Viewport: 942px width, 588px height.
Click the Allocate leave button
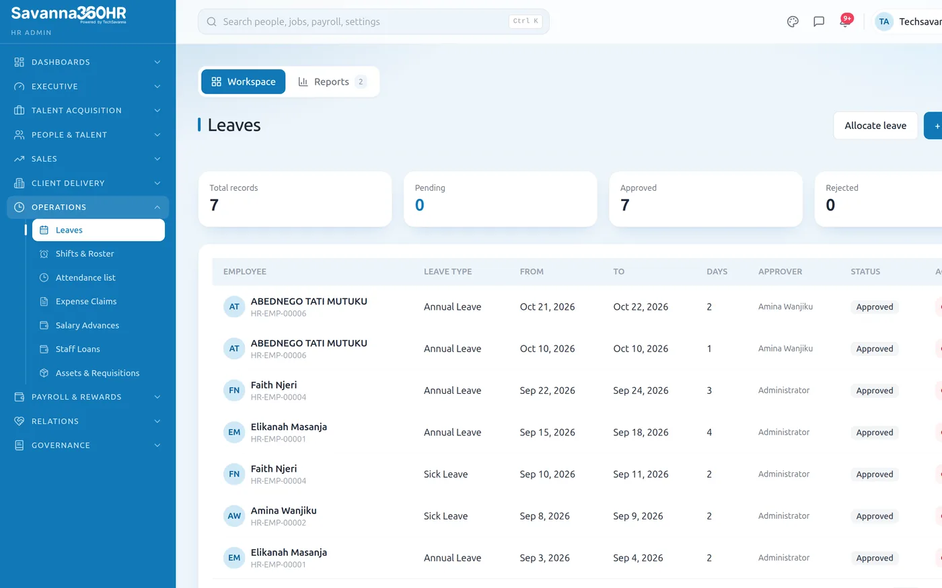click(875, 126)
